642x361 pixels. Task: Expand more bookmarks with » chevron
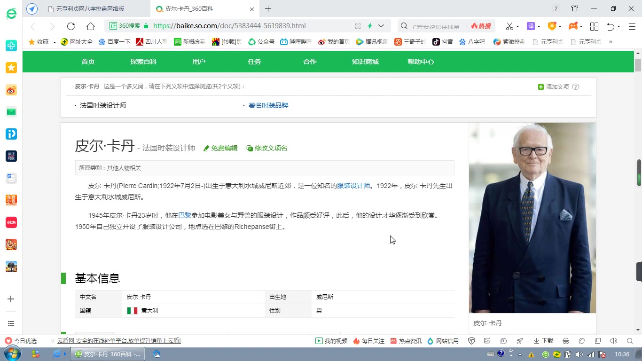coord(611,42)
